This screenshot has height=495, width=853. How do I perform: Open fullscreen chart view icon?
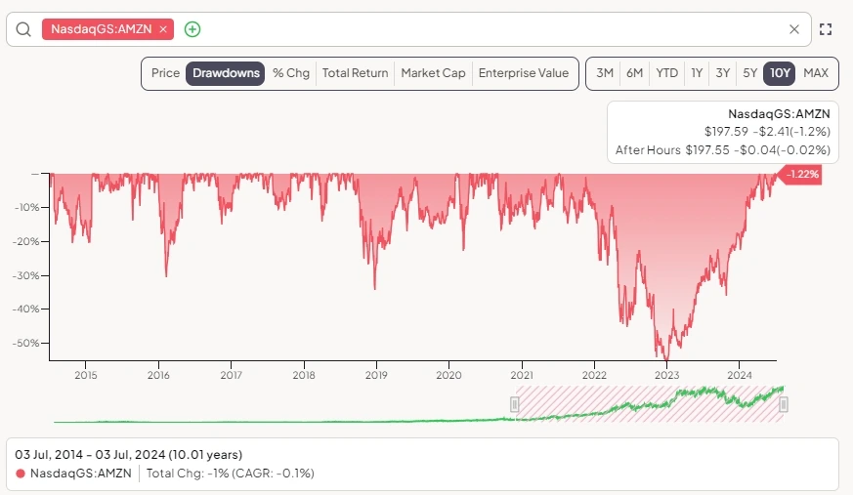(x=826, y=29)
